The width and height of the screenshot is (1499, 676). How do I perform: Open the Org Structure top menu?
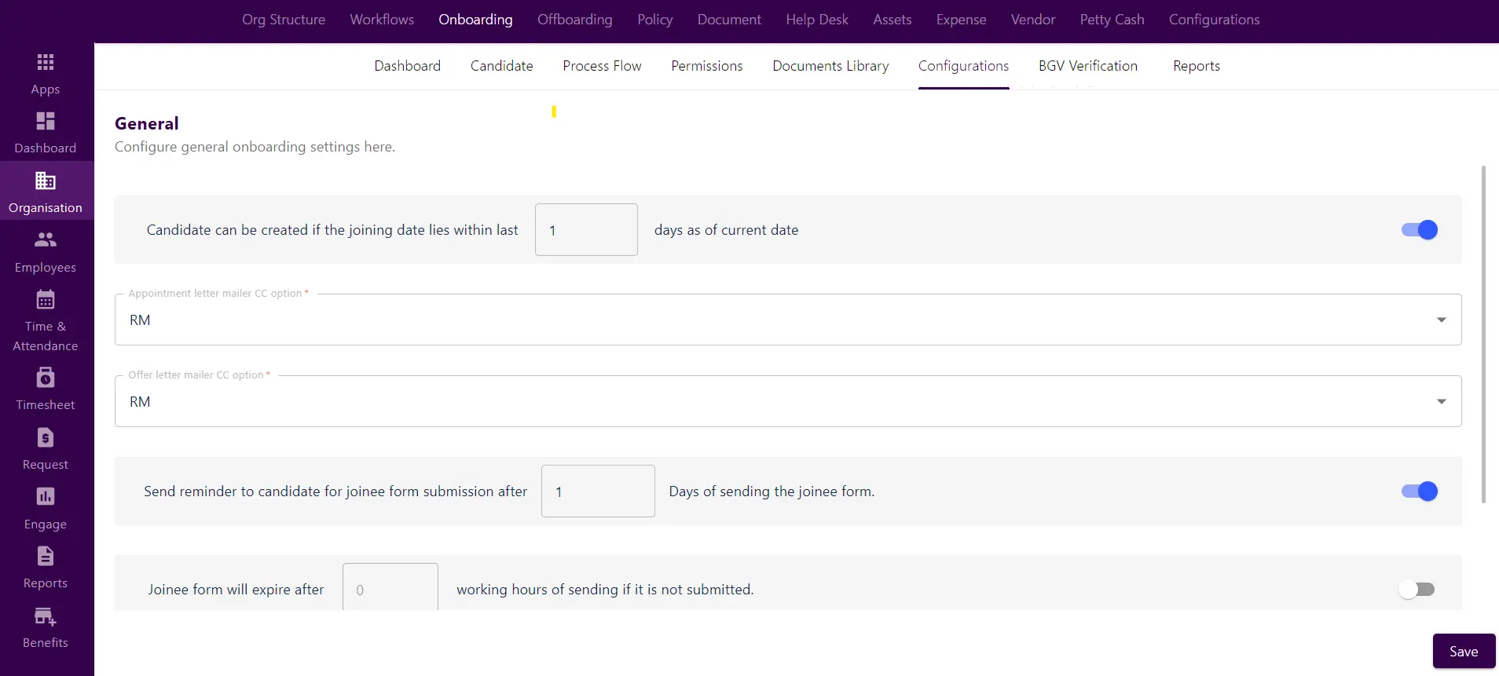click(284, 20)
